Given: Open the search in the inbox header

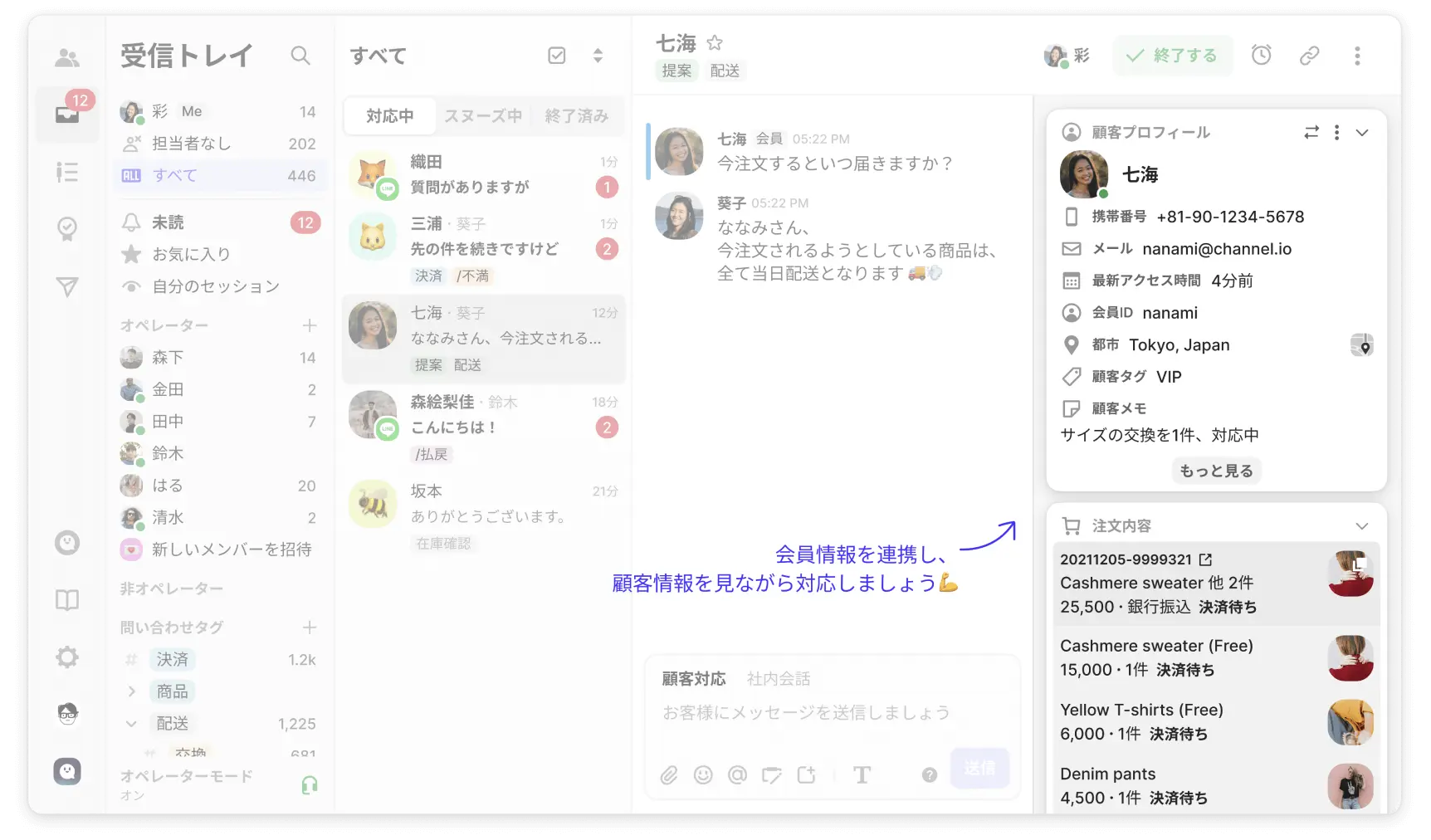Looking at the screenshot, I should 300,55.
